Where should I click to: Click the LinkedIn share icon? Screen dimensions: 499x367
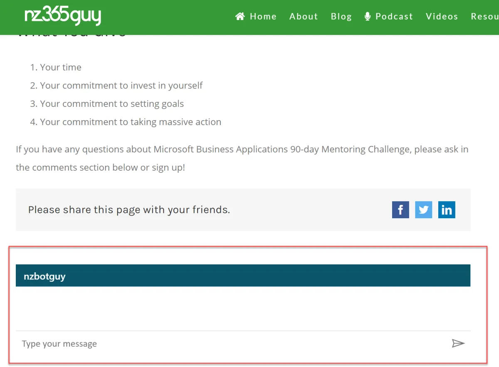tap(447, 210)
